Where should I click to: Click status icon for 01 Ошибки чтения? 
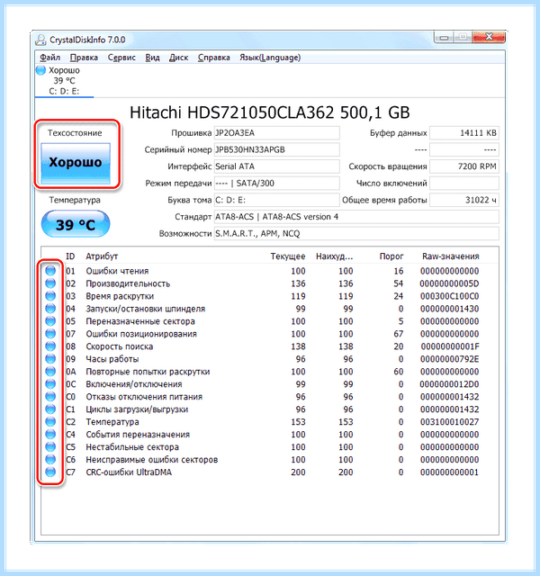[x=50, y=271]
